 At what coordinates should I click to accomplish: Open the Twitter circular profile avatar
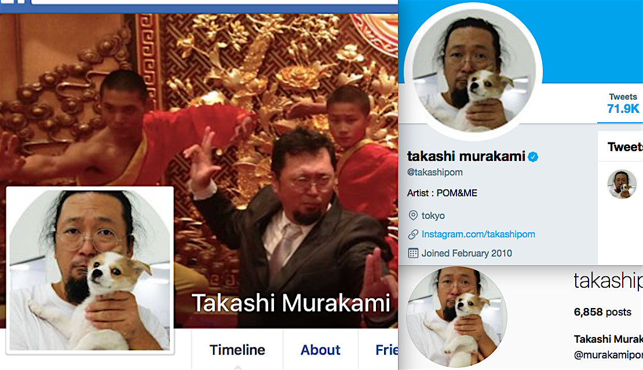pyautogui.click(x=474, y=71)
